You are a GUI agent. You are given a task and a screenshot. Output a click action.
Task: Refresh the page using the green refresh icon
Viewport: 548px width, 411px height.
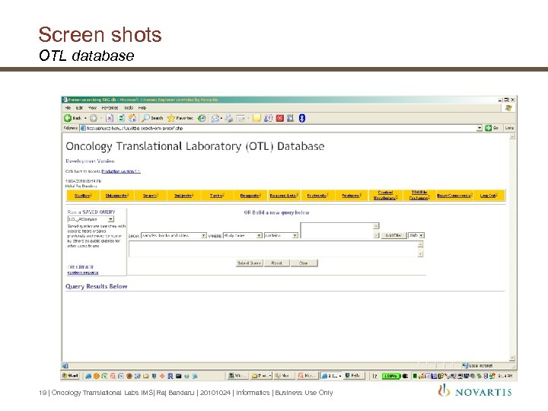(x=121, y=118)
